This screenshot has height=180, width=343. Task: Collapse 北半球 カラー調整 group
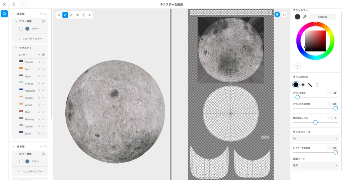[x=16, y=21]
